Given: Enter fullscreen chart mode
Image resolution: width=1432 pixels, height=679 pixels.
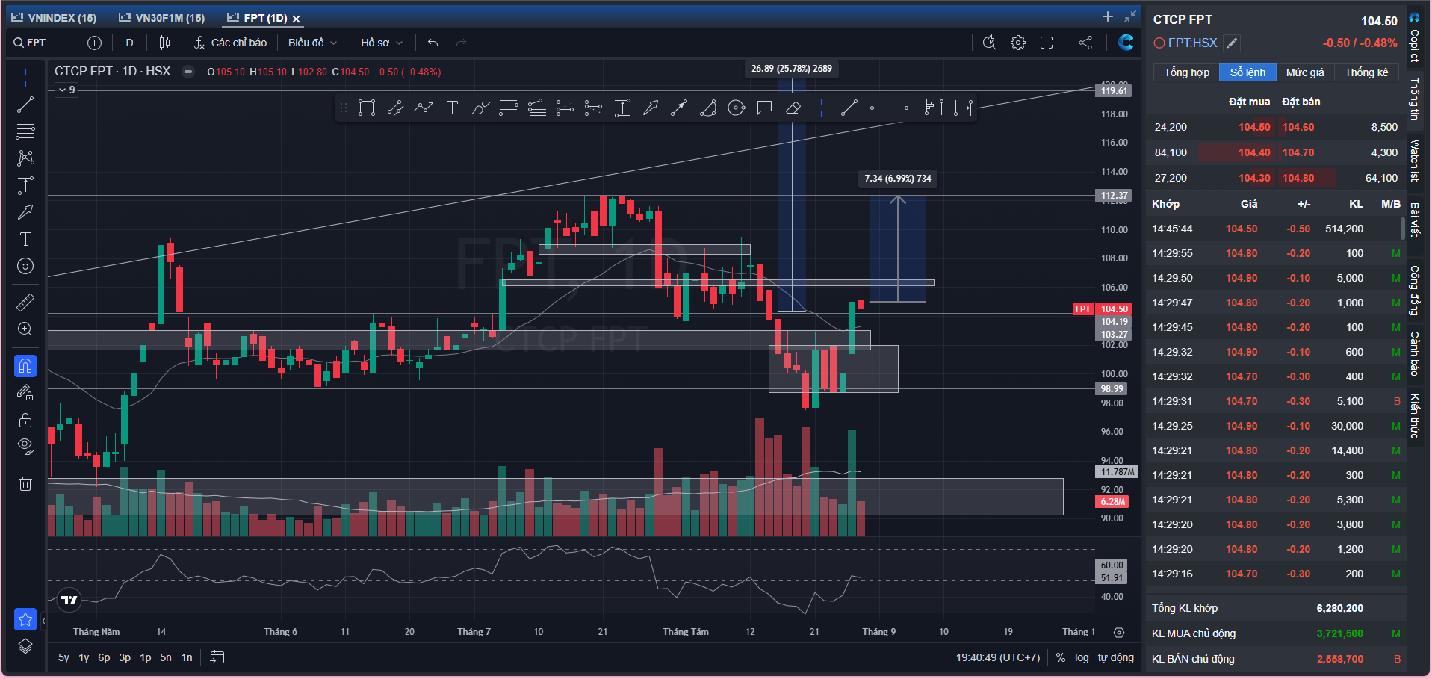Looking at the screenshot, I should [1047, 43].
